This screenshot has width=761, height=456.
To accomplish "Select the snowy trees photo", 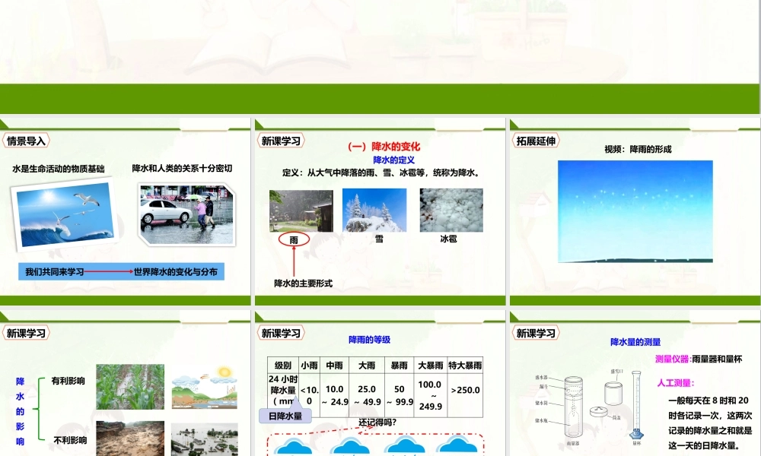I will [374, 210].
